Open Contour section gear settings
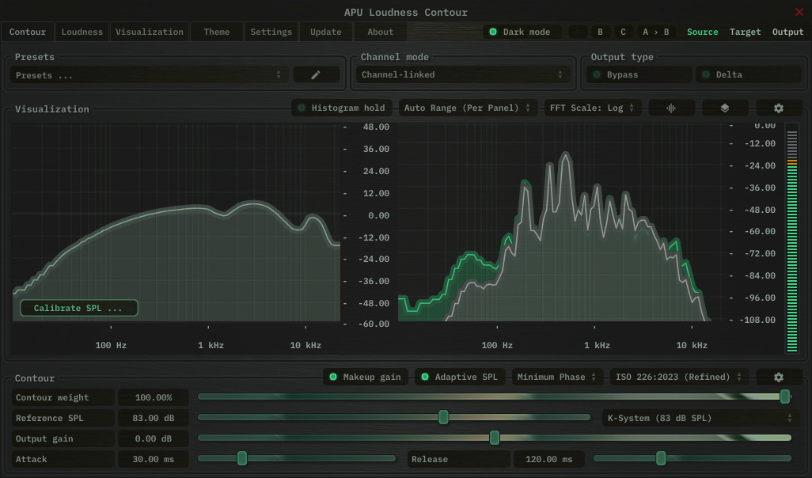Image resolution: width=812 pixels, height=478 pixels. 779,377
